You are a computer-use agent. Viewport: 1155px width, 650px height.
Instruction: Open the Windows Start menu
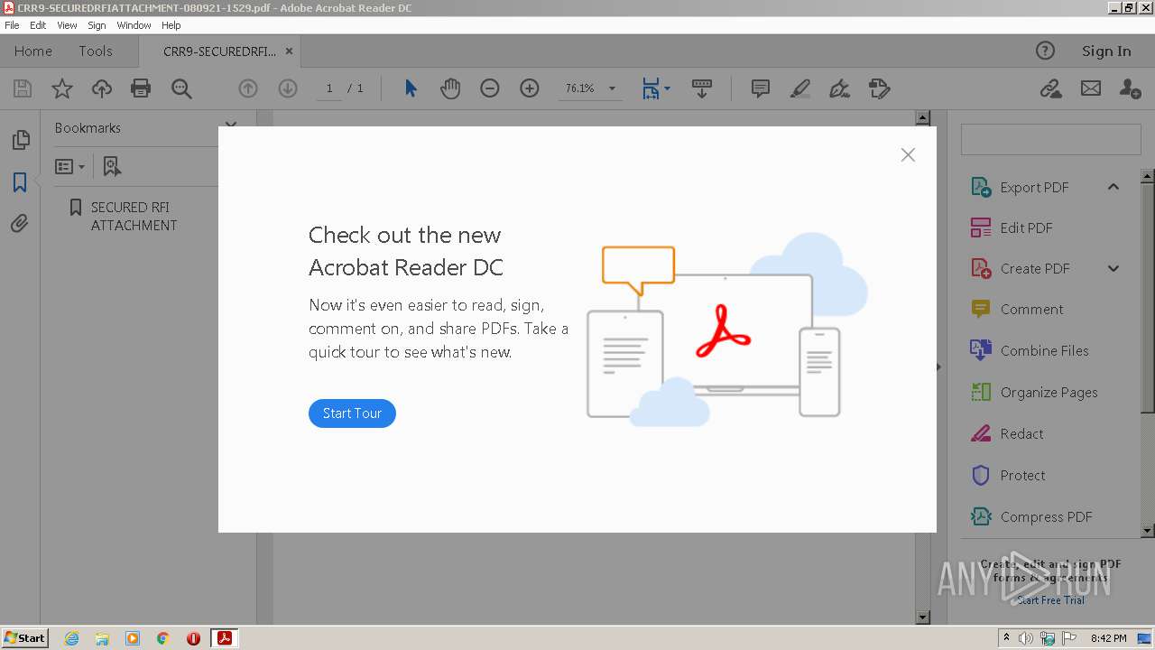24,638
